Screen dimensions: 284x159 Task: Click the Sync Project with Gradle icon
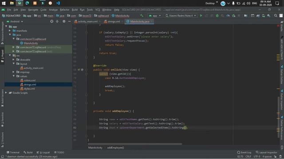click(258, 16)
